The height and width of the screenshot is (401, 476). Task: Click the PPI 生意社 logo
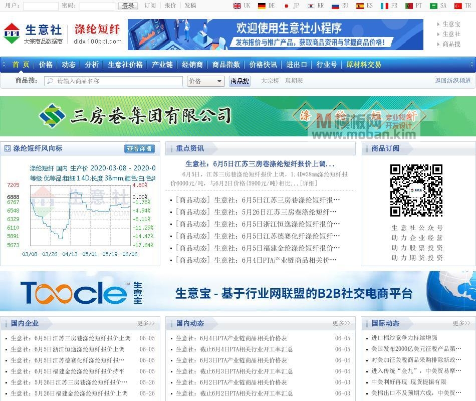[x=33, y=34]
